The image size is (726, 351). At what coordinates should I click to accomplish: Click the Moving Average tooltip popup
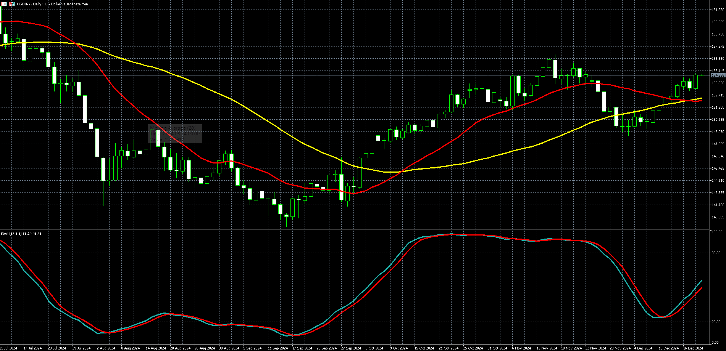175,134
